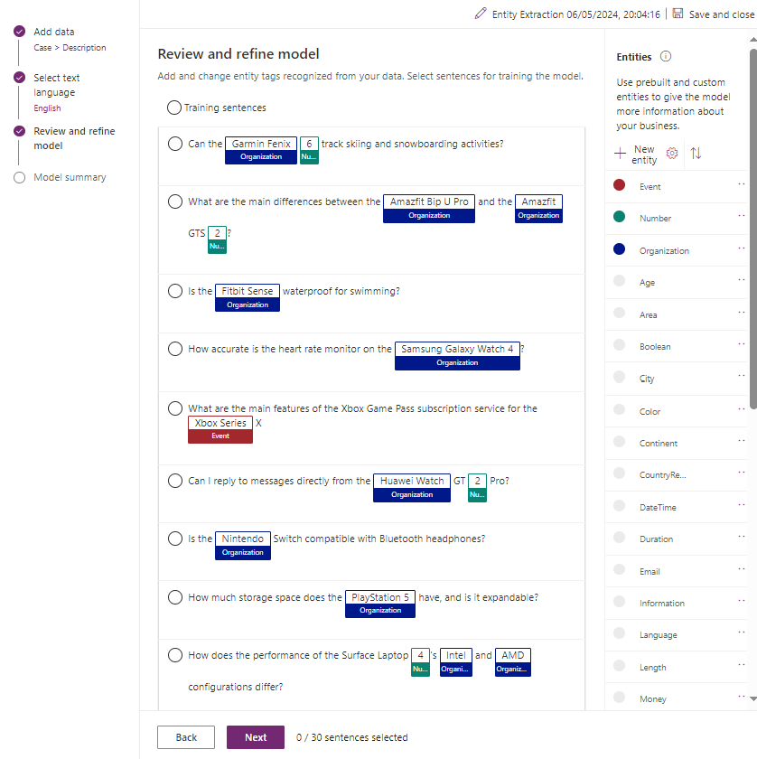Open the Review and refine model step
Viewport: 757px width, 759px height.
coord(74,138)
